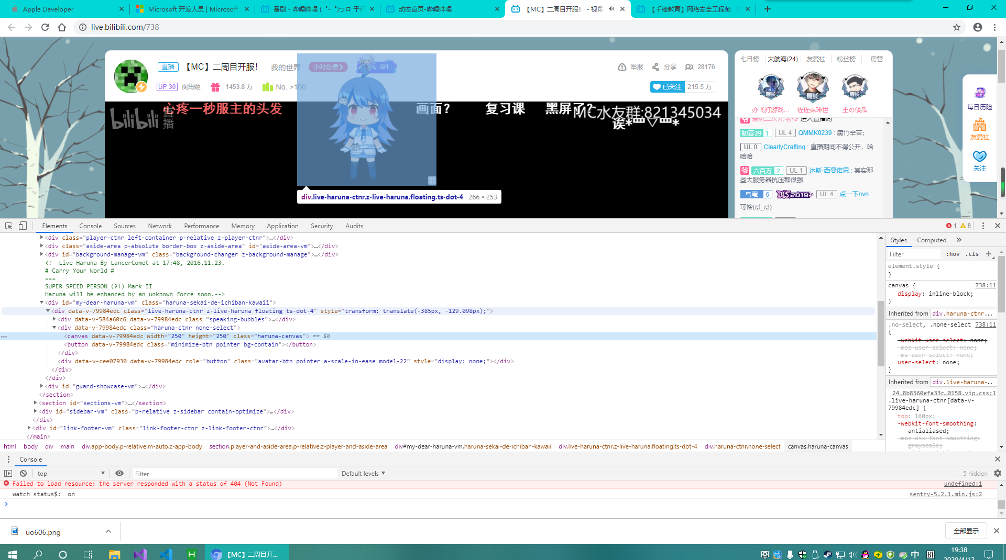Bookmark this page with star icon
This screenshot has width=1006, height=560.
tap(957, 27)
